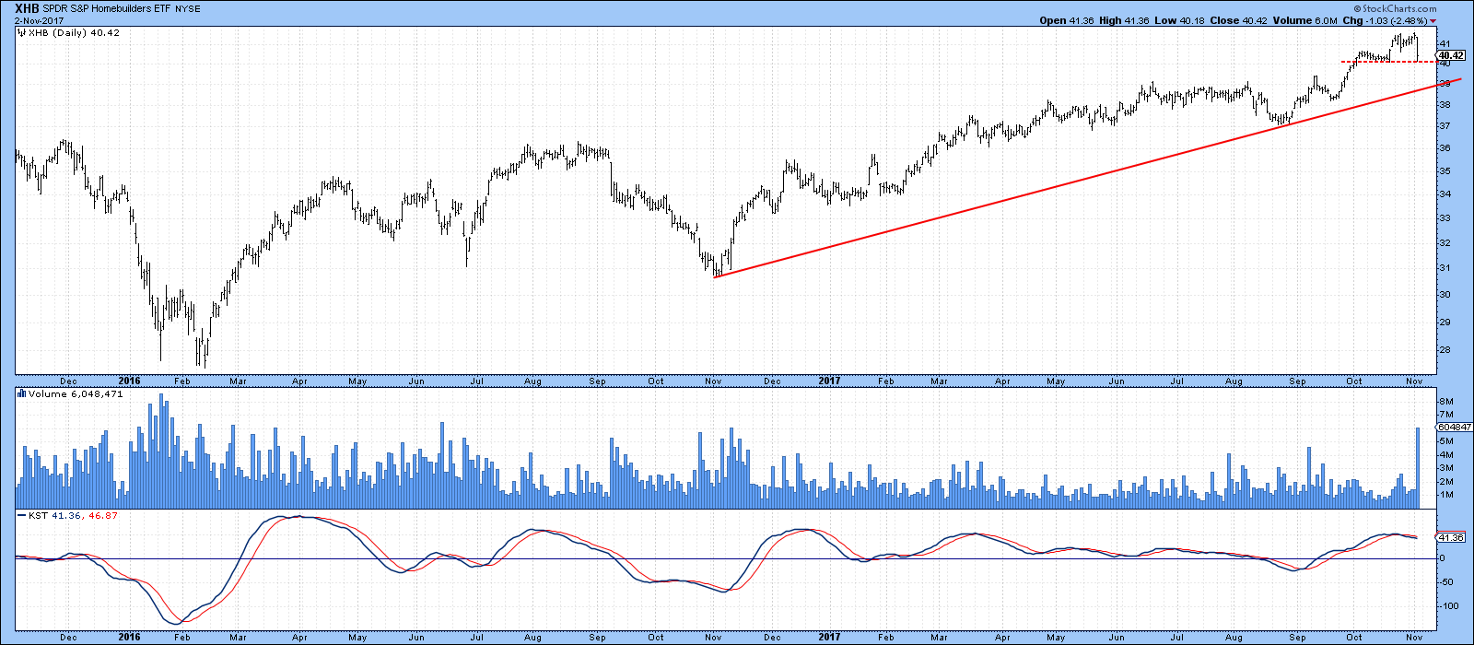Click the 604847 volume tag on the volume axis

coord(1453,428)
